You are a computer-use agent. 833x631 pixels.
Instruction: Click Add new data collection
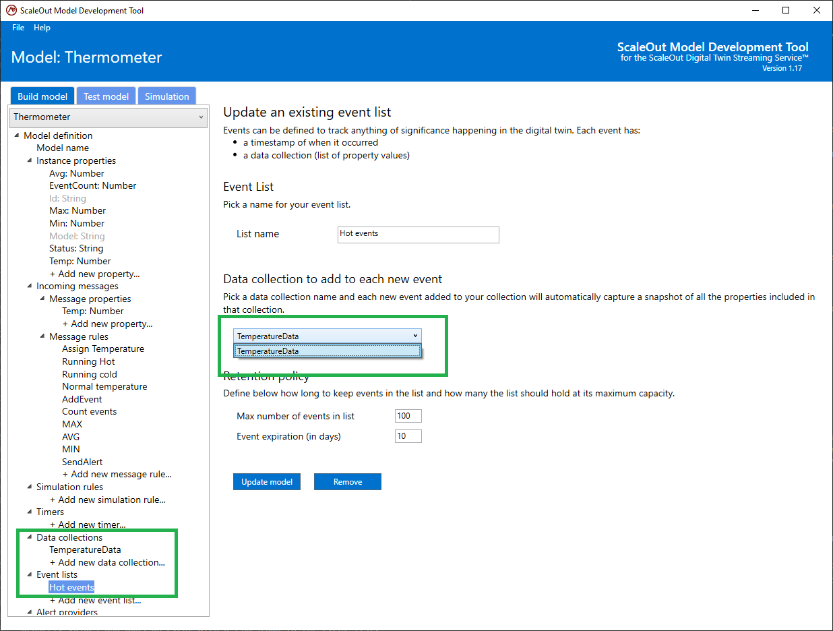107,562
